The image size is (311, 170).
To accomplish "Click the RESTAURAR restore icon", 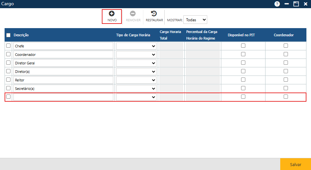I will 154,13.
